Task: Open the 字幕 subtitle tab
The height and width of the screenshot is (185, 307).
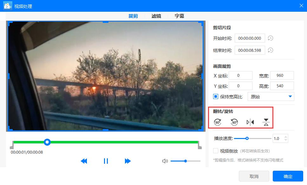Action: coord(179,16)
